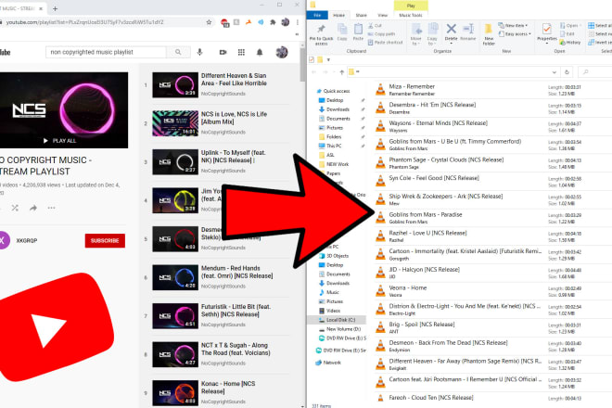
Task: Click Delete in the Explorer ribbon
Action: point(452,32)
